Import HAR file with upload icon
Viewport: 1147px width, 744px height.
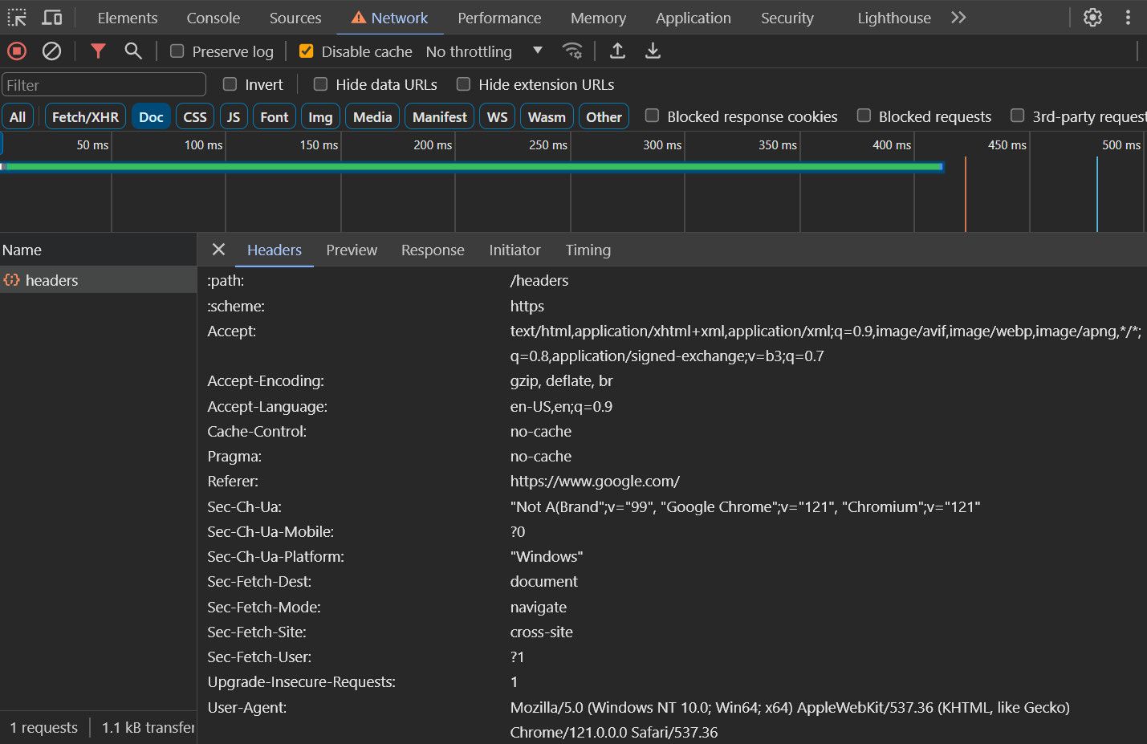click(617, 51)
